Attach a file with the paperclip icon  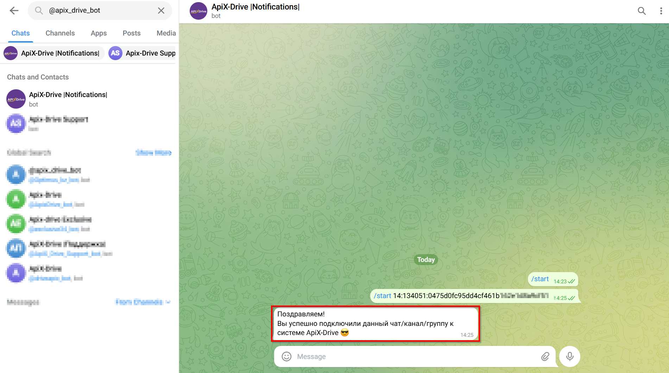coord(545,356)
